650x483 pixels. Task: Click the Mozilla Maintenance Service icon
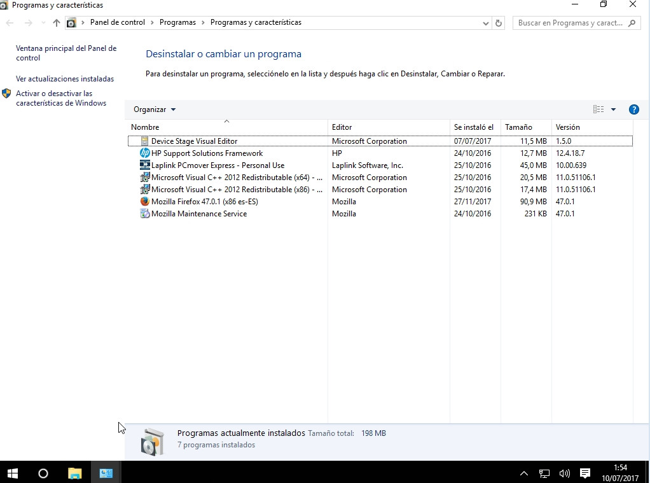pos(145,214)
